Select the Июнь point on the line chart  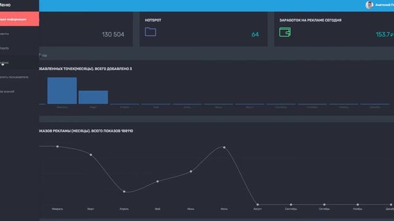(191, 172)
